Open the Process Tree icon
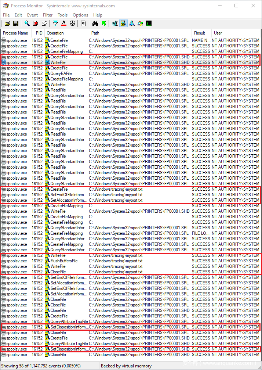 pos(83,24)
